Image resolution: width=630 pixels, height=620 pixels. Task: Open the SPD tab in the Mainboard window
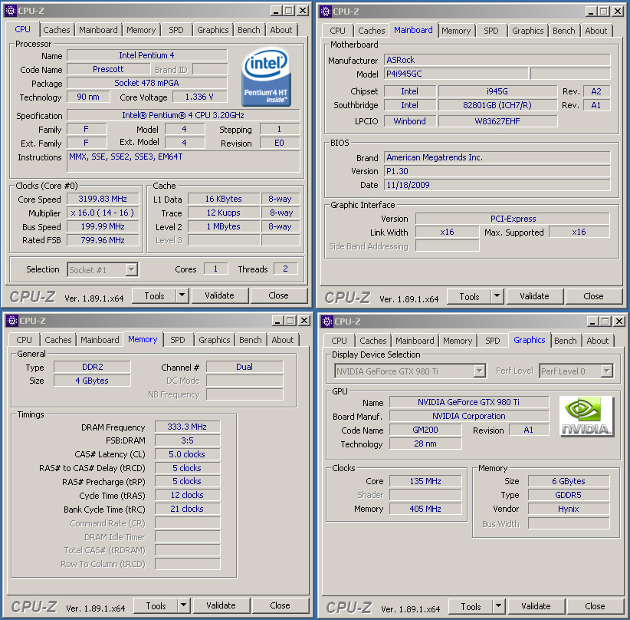[491, 31]
